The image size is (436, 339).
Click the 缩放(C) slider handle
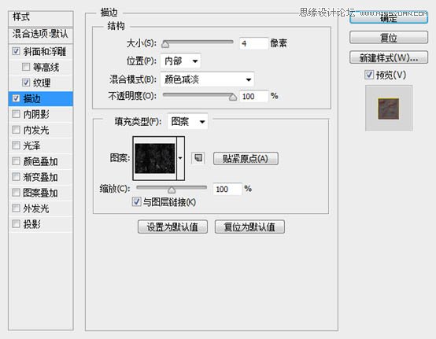coord(172,190)
